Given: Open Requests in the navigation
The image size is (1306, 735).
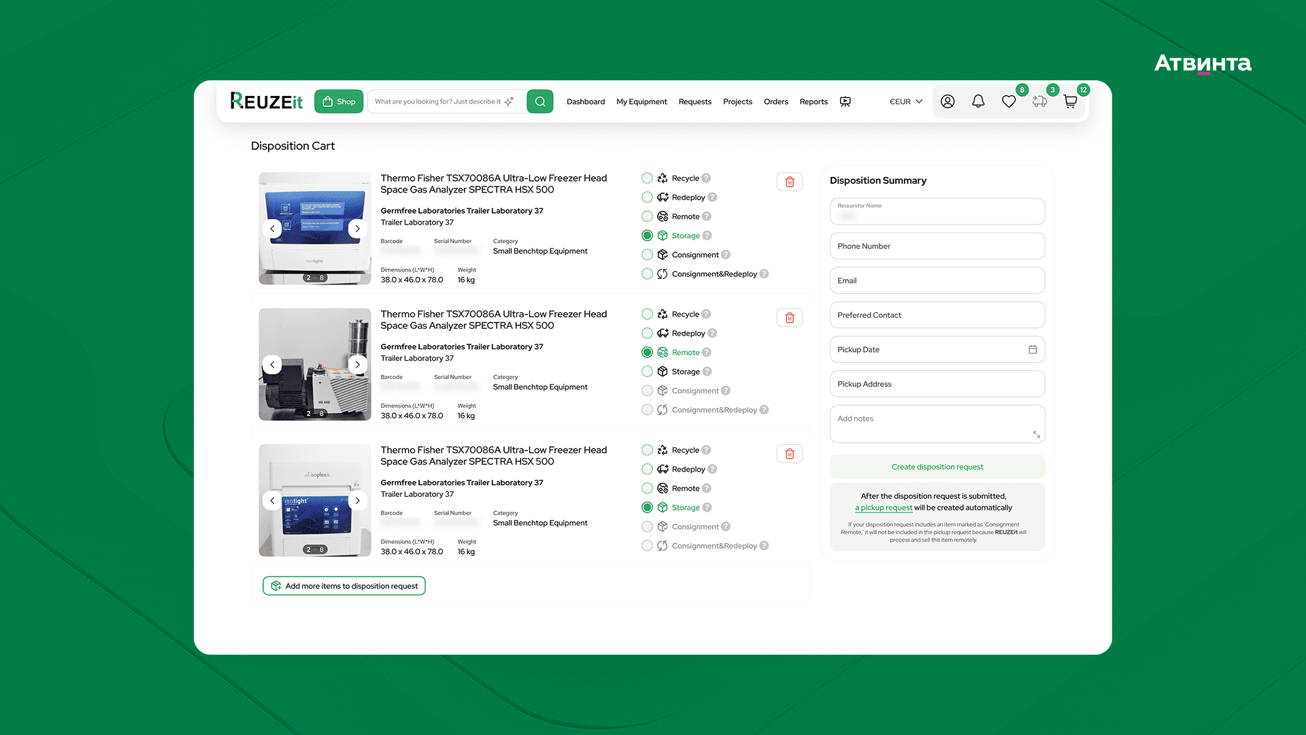Looking at the screenshot, I should coord(694,101).
